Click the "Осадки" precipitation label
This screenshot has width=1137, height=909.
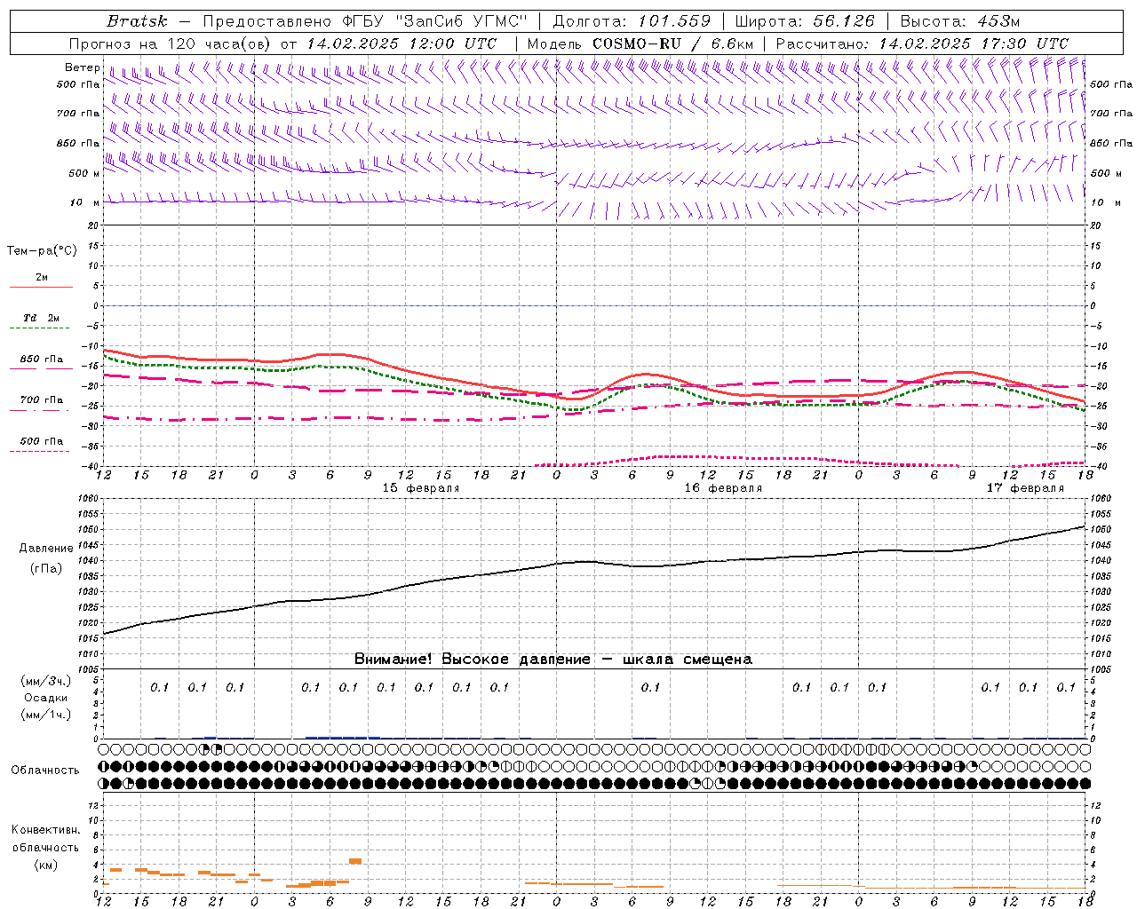[x=46, y=698]
